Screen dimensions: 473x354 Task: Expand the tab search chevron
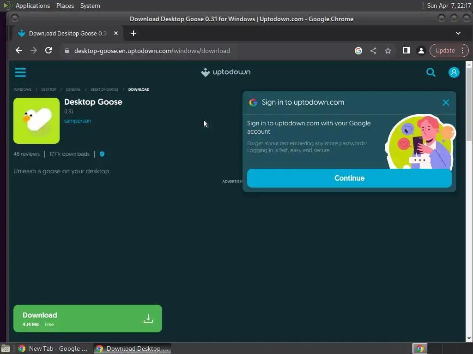point(458,33)
